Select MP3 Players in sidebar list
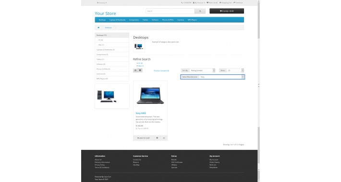The height and width of the screenshot is (182, 341). pos(112,79)
